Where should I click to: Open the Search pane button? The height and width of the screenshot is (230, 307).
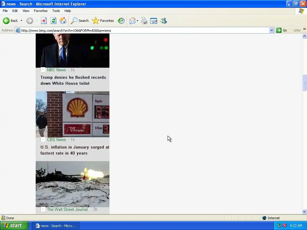[79, 21]
